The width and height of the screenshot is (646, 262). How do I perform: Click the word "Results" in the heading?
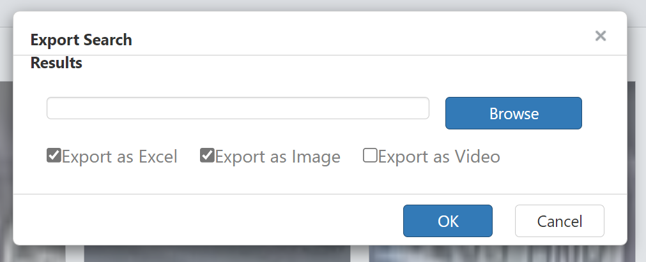[56, 63]
